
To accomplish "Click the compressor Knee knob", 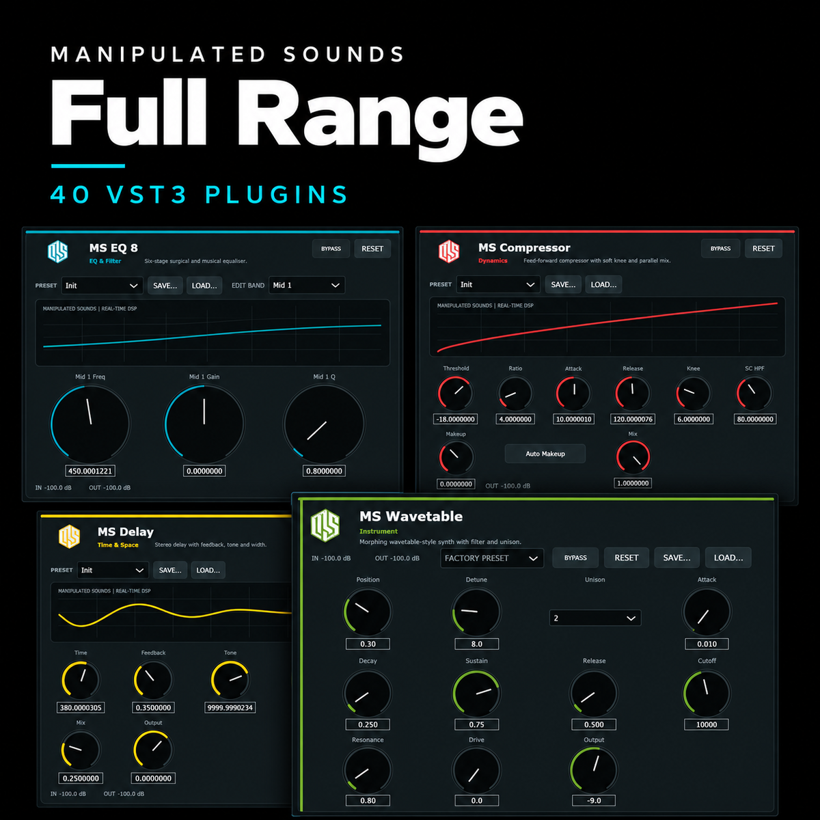I will [x=694, y=393].
